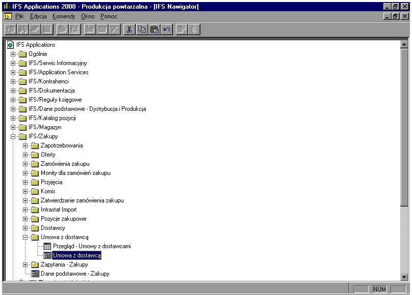Select Pozycje zakupowe label
Screen dimensions: 412x295
[x=64, y=219]
